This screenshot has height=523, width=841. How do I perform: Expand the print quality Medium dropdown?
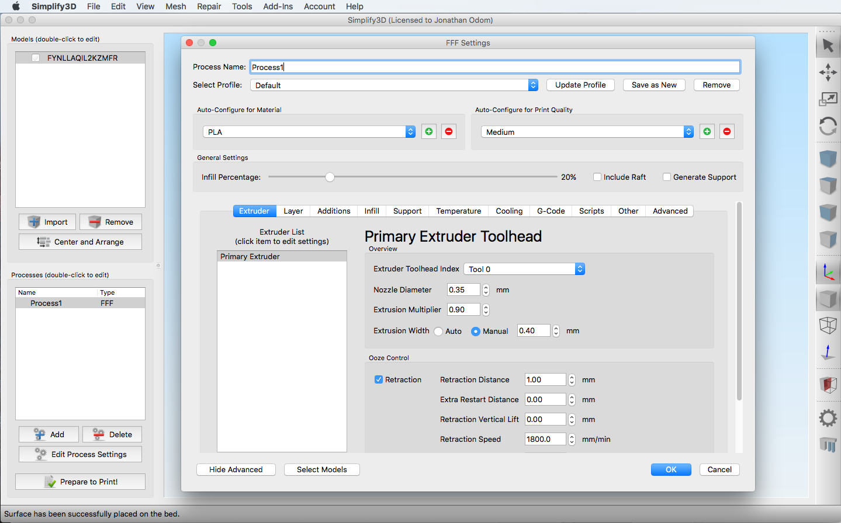(x=587, y=132)
